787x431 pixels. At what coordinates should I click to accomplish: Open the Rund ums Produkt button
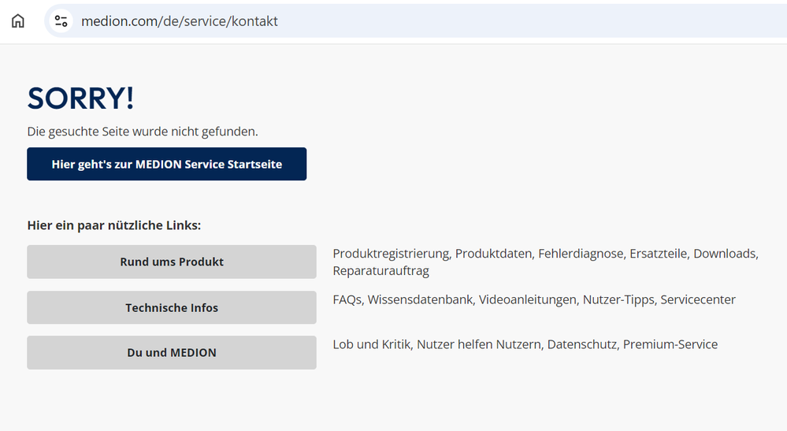172,262
